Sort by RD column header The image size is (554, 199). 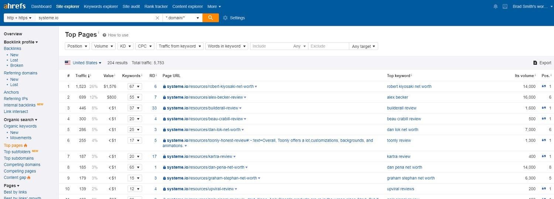152,76
